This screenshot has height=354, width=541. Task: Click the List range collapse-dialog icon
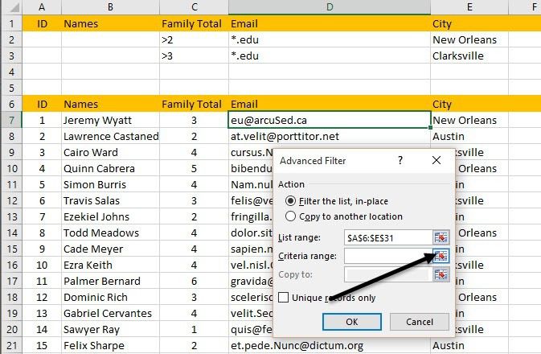tap(441, 237)
